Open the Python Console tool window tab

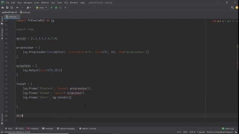88,128
